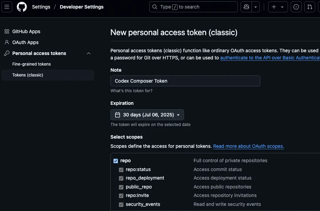The image size is (320, 211).
Task: Uncheck the repo scope checkbox
Action: pos(116,161)
